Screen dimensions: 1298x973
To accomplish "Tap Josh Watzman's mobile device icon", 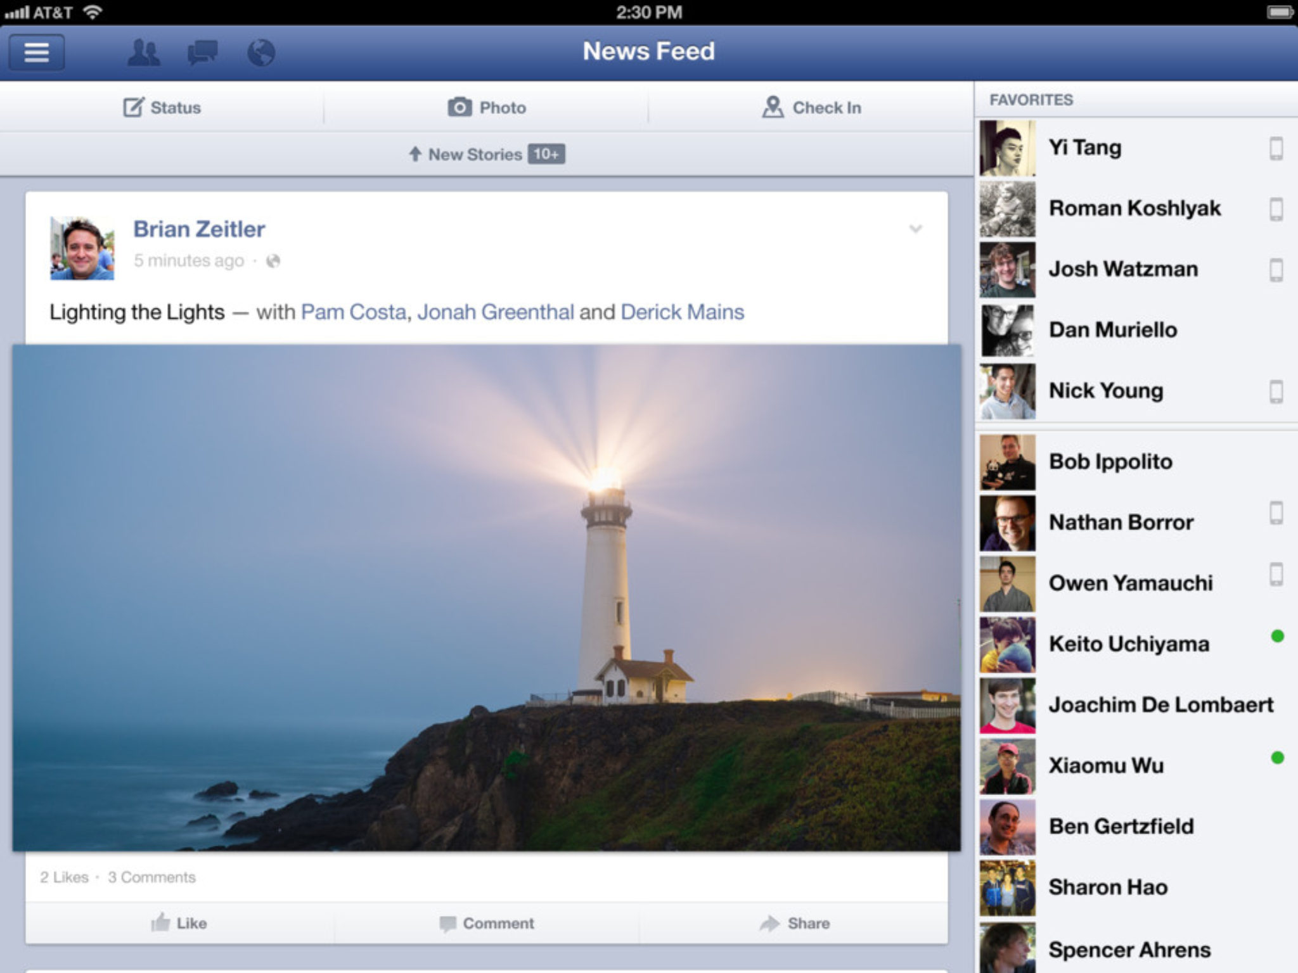I will point(1276,270).
